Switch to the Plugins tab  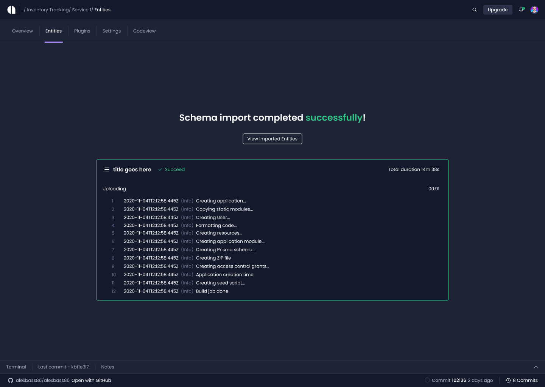point(82,31)
